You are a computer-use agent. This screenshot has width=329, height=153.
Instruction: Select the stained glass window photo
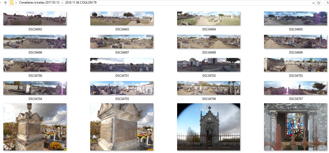pyautogui.click(x=295, y=127)
